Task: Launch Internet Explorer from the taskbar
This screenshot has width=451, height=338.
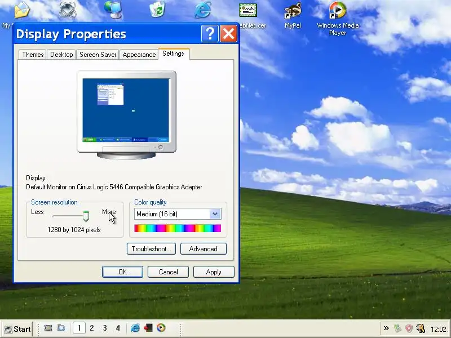Action: 135,328
